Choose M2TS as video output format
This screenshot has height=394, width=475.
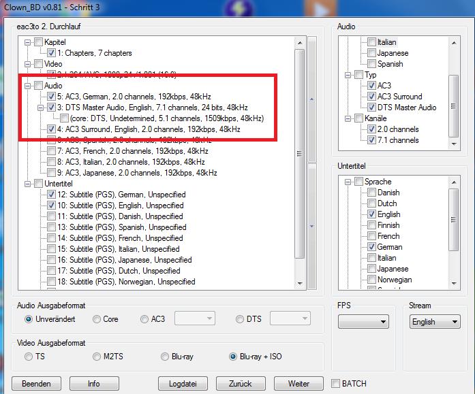click(97, 357)
